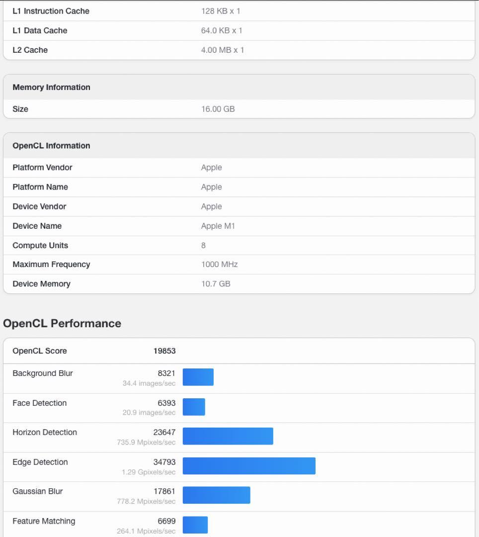
Task: Click the Device Memory value 10.7 GB
Action: (x=216, y=284)
